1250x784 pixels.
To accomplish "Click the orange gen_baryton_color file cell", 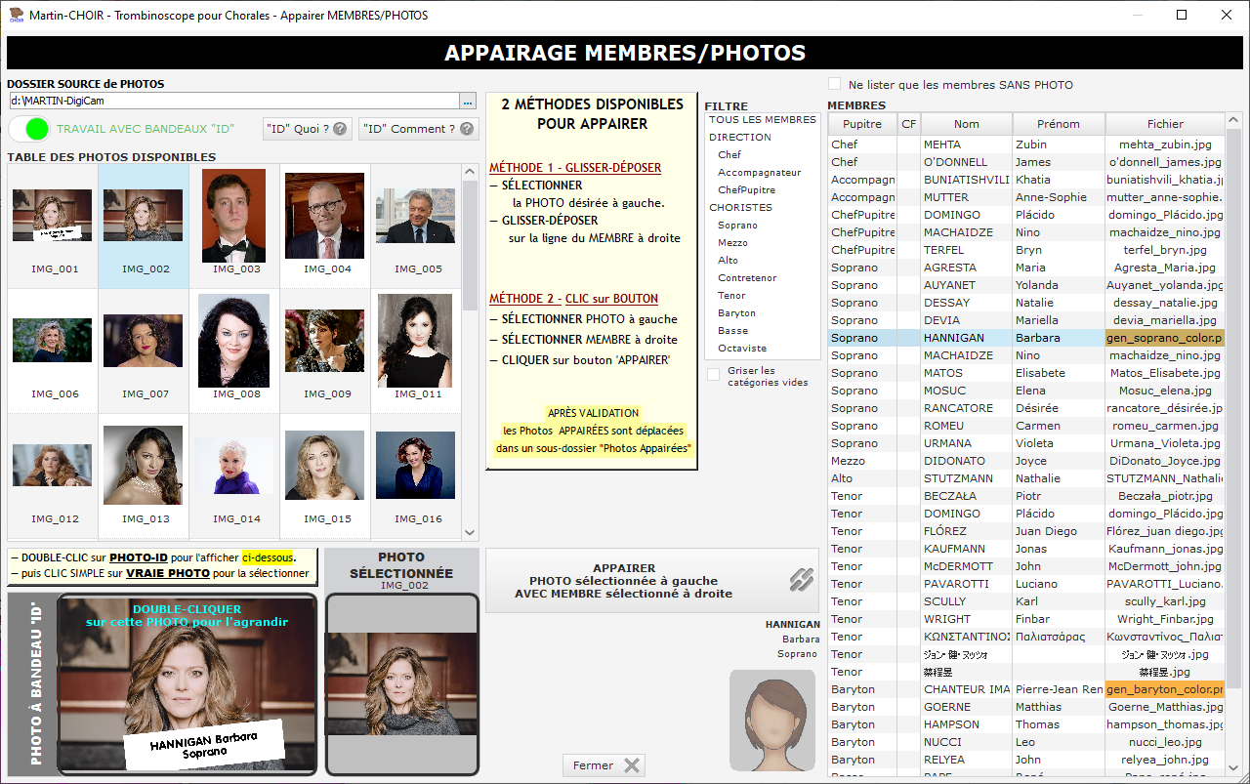I will pos(1164,689).
